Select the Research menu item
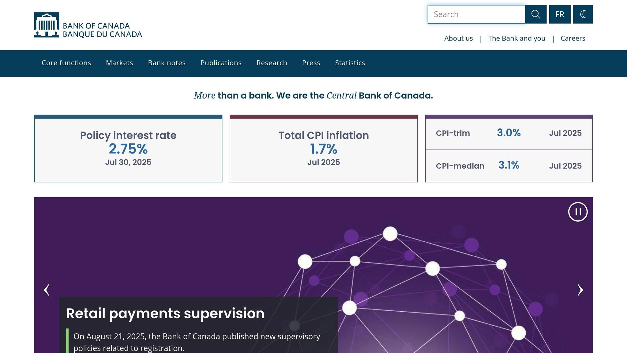This screenshot has height=353, width=627. click(272, 63)
